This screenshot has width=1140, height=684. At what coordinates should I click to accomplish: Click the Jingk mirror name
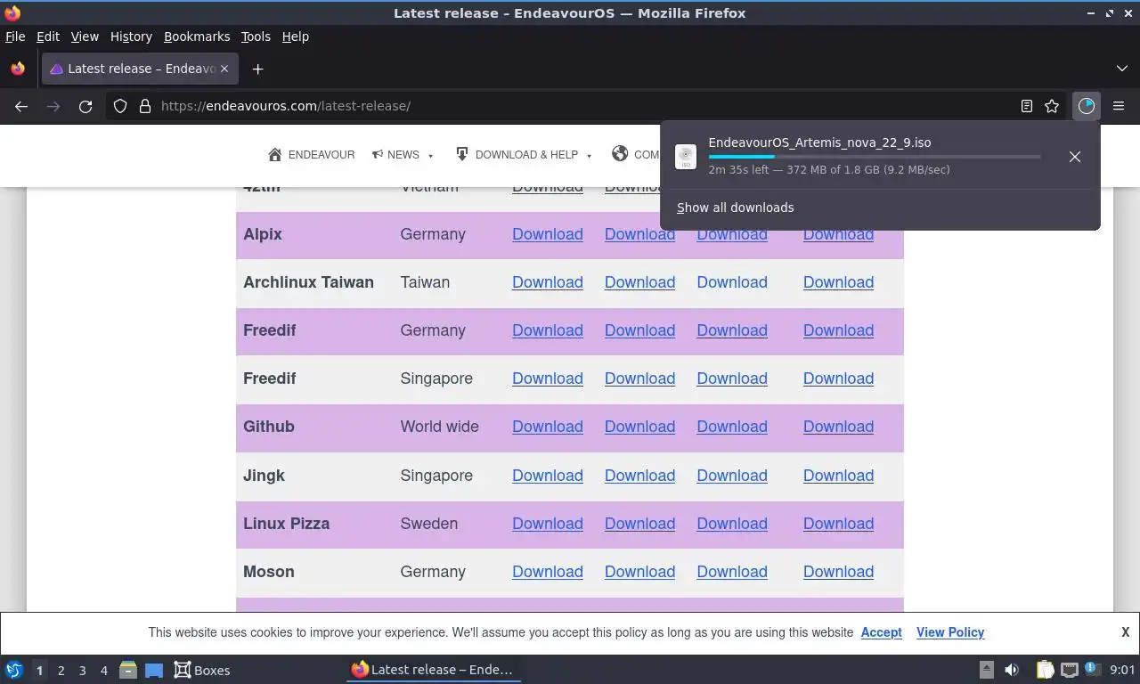click(264, 476)
